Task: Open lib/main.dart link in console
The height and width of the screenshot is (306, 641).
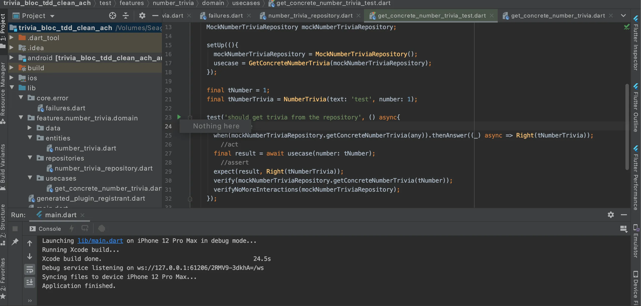Action: point(100,241)
